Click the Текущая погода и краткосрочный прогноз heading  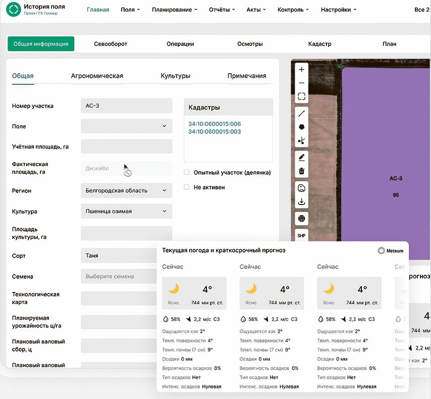click(x=224, y=251)
